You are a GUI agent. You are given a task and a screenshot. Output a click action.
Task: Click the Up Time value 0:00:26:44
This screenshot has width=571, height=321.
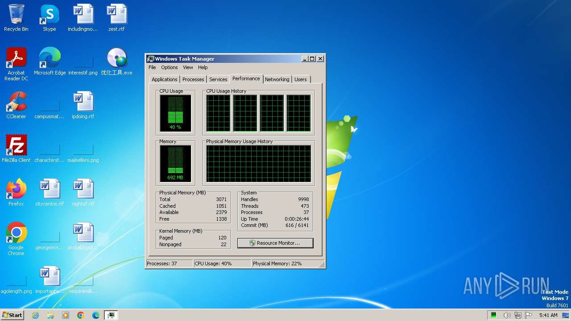point(297,219)
